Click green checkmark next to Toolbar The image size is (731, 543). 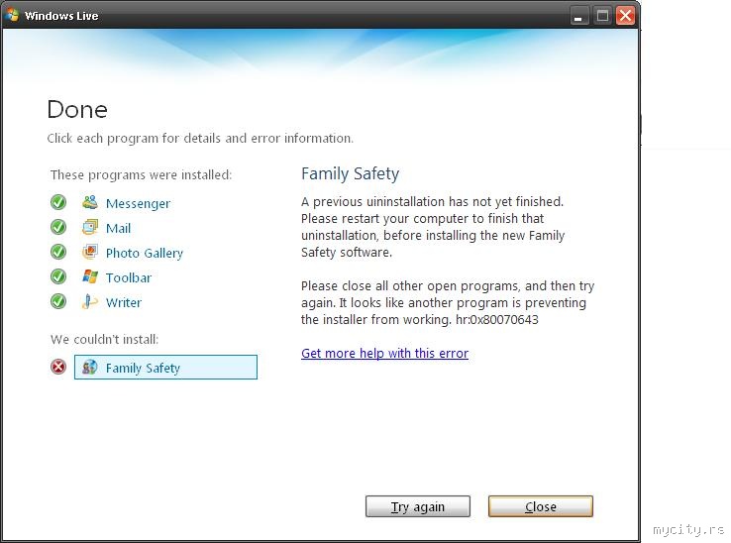(58, 276)
